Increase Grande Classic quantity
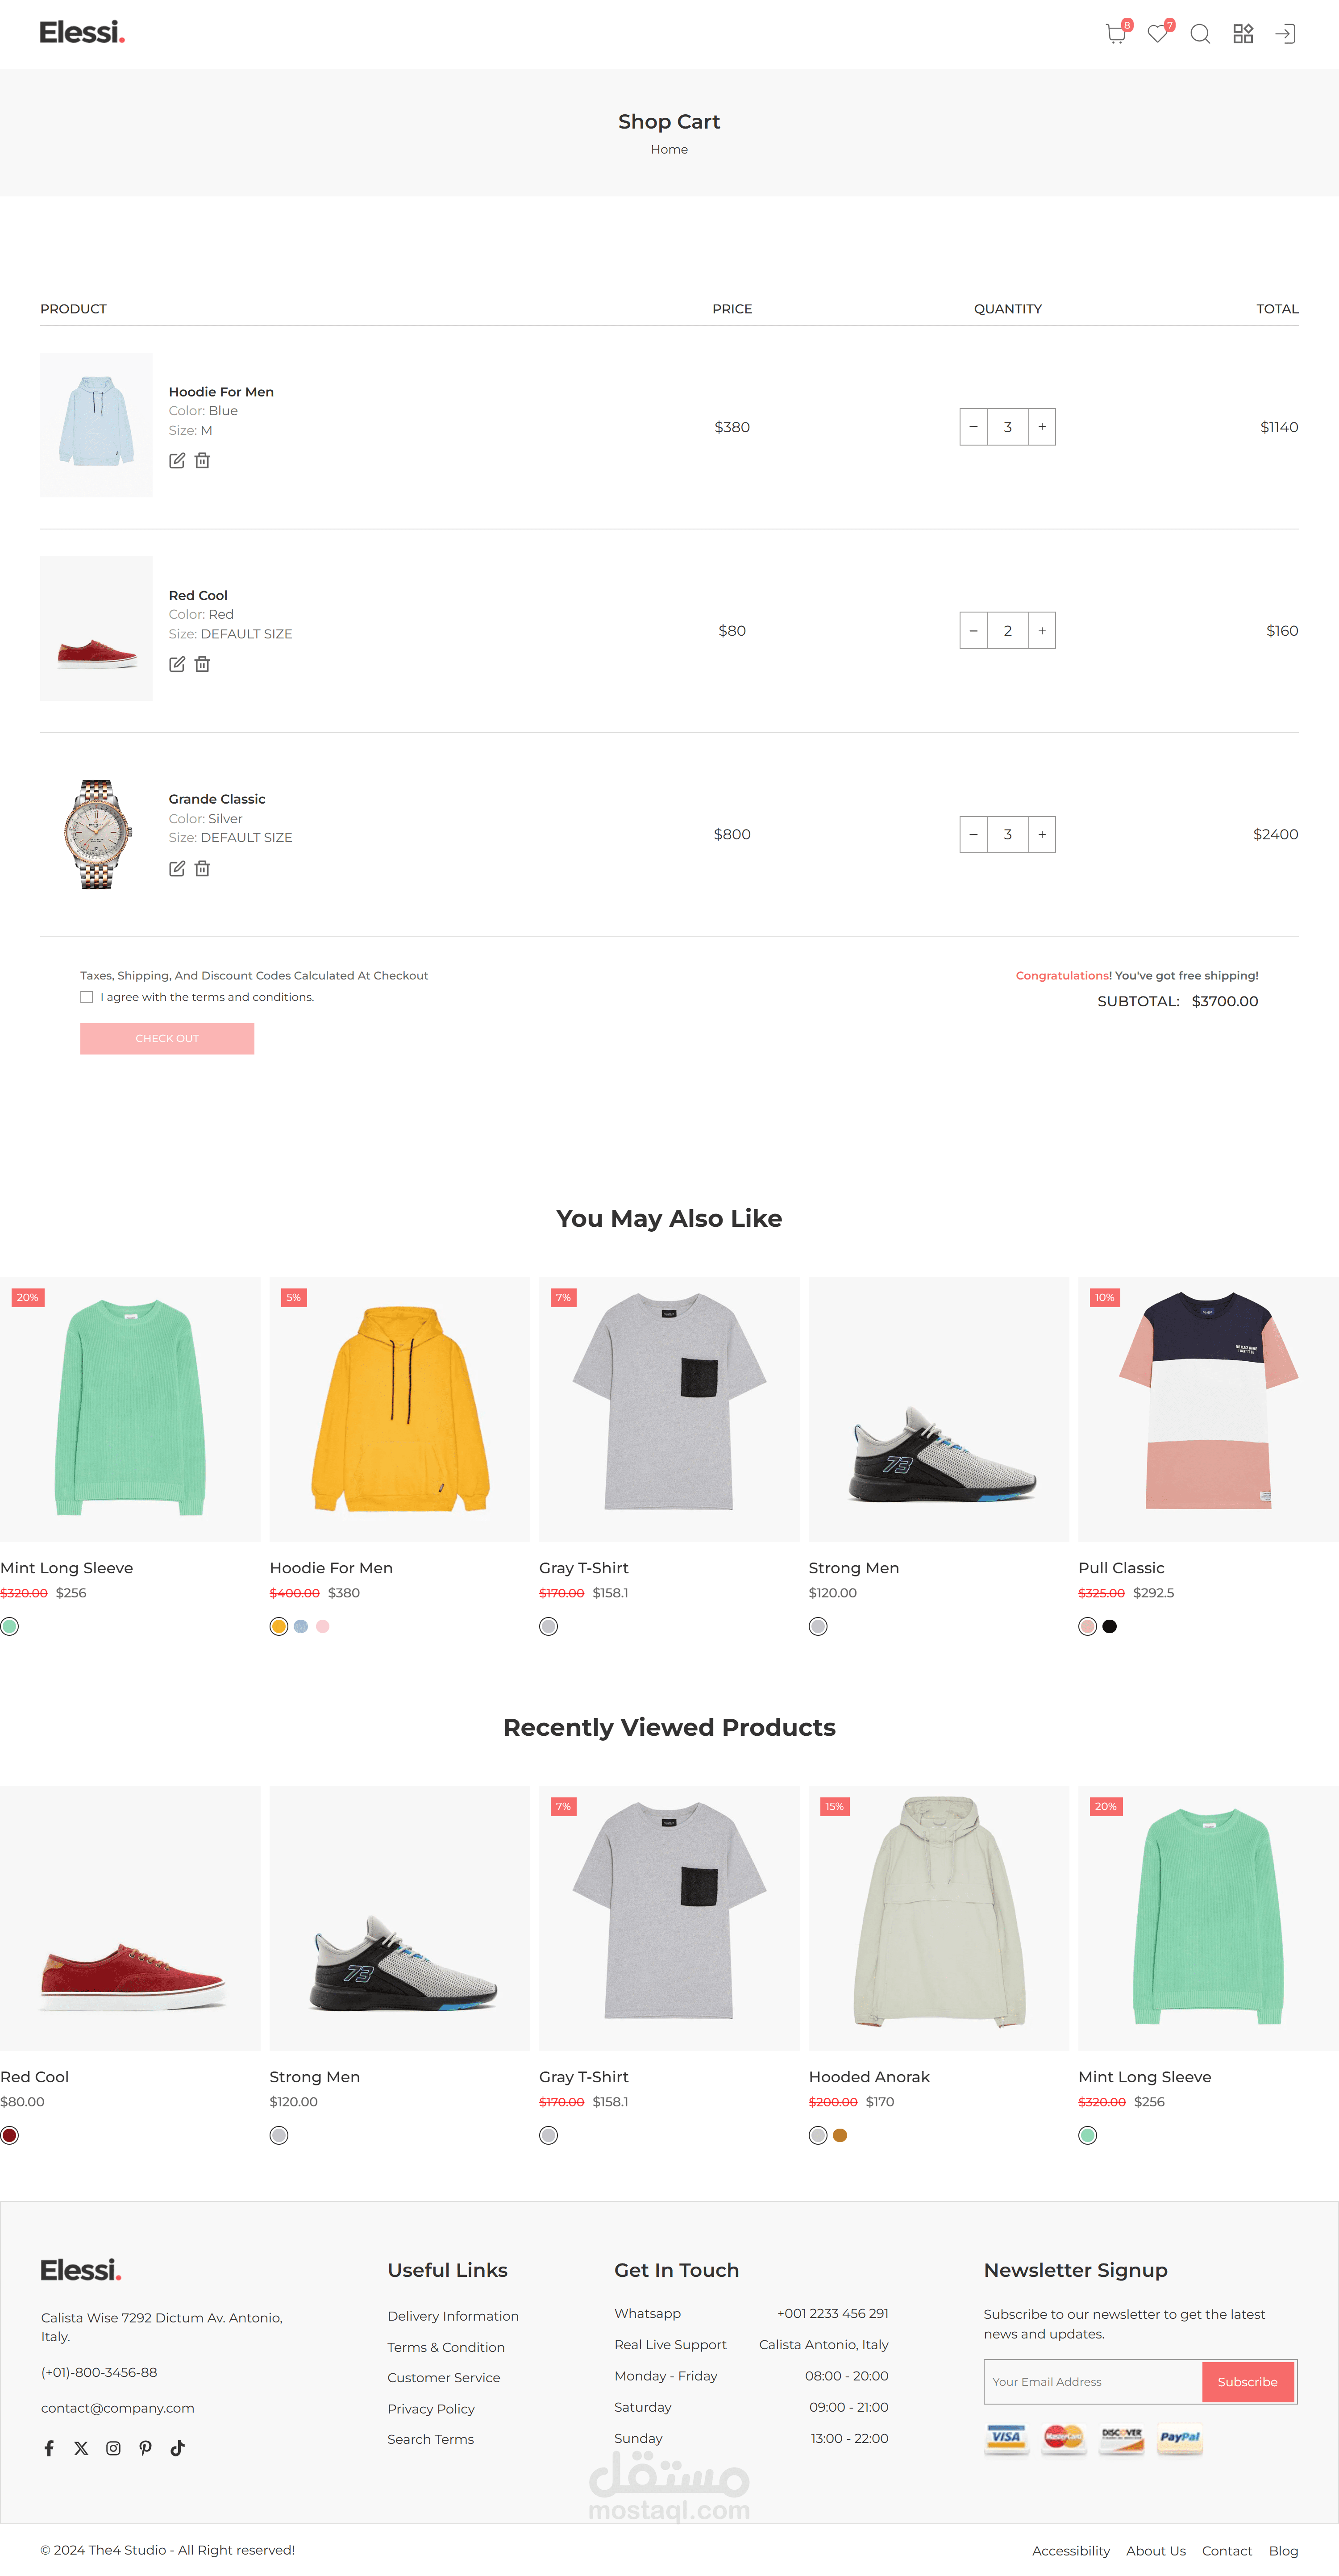 tap(1042, 834)
